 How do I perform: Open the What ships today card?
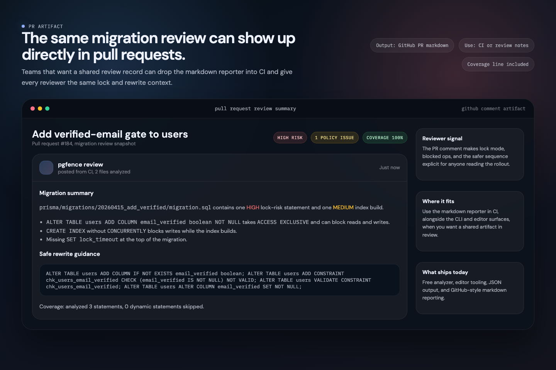[x=470, y=288]
